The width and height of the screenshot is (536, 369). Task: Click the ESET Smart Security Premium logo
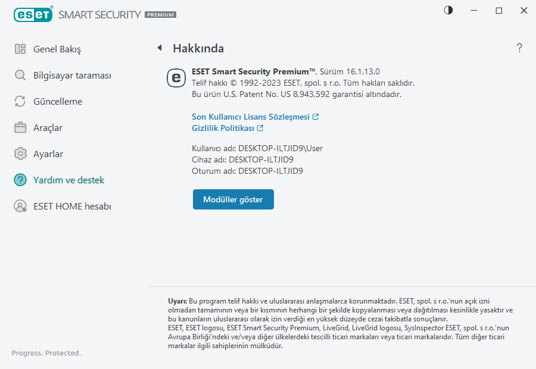pos(95,14)
